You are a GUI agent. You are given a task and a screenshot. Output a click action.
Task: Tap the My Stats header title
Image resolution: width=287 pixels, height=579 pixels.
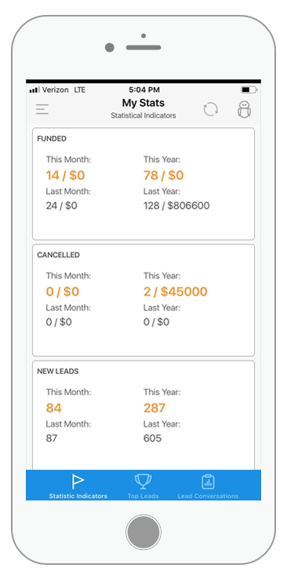click(143, 103)
